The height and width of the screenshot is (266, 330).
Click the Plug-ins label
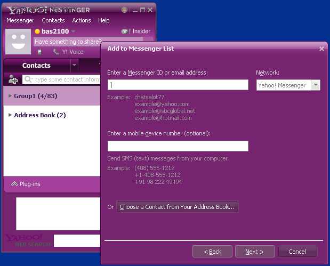click(x=30, y=184)
